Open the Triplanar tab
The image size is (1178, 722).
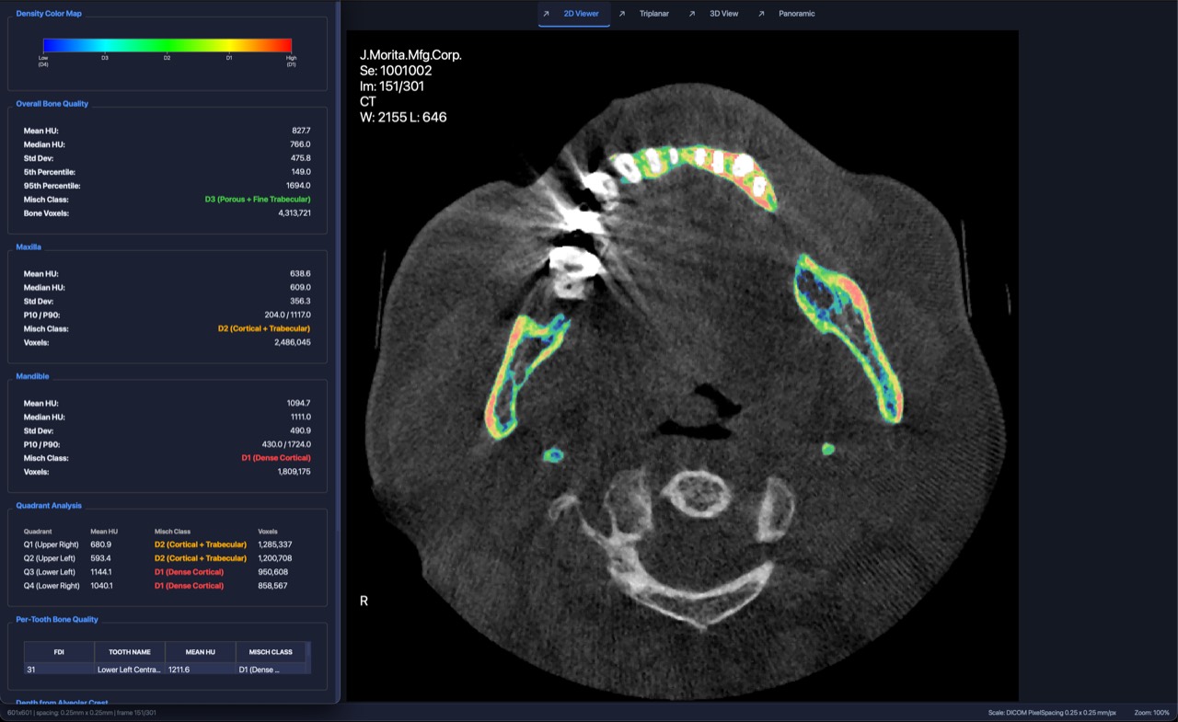click(x=645, y=14)
